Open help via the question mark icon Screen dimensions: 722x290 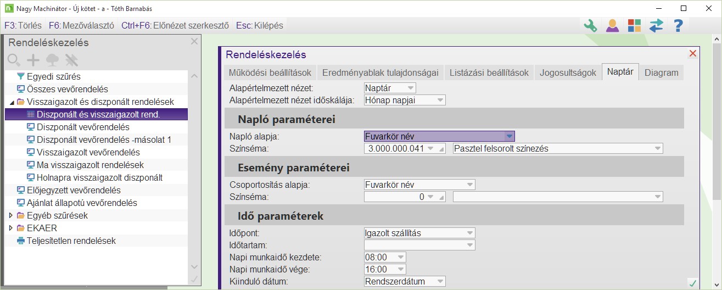point(678,25)
